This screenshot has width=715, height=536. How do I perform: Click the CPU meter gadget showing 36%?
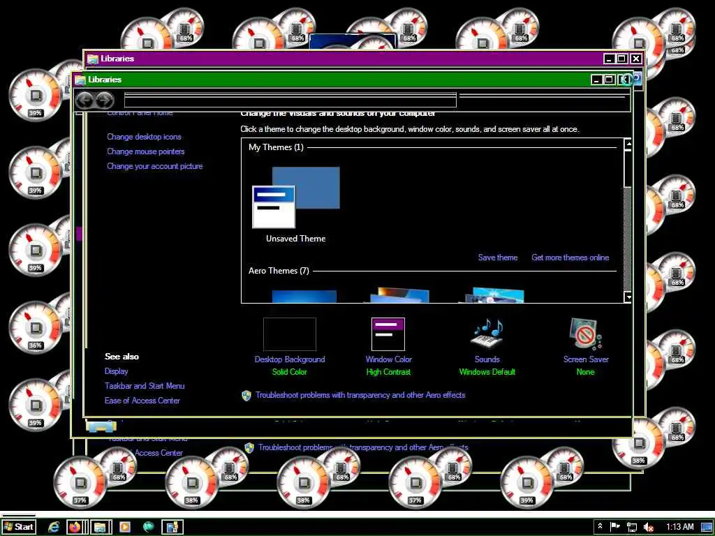click(x=35, y=327)
